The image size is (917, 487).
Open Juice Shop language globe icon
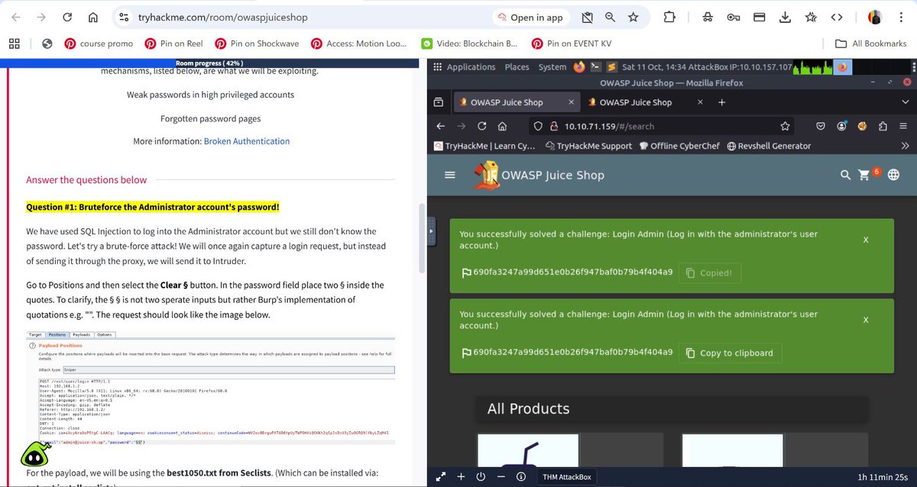point(893,175)
